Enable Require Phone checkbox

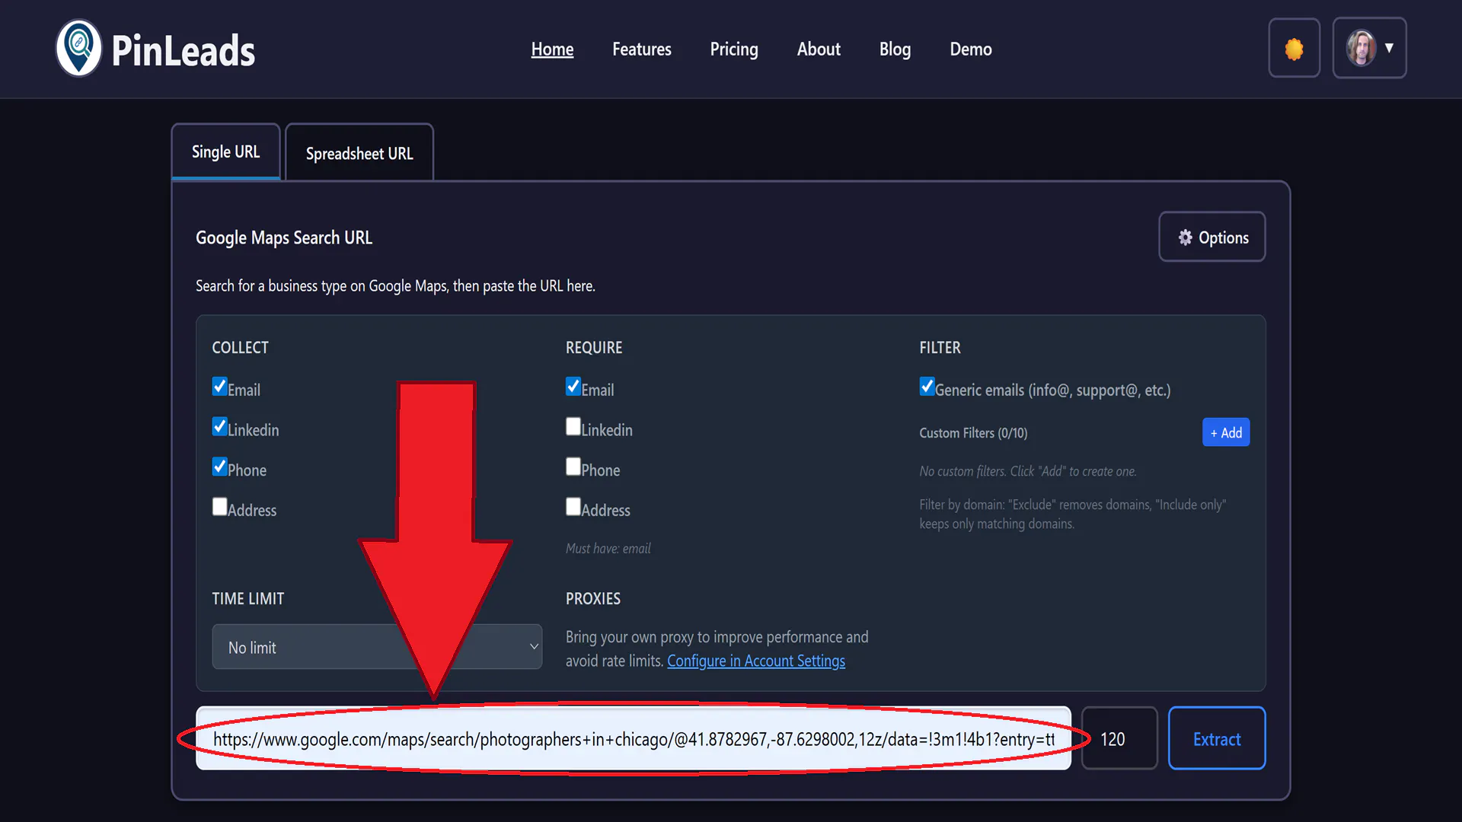click(x=573, y=467)
